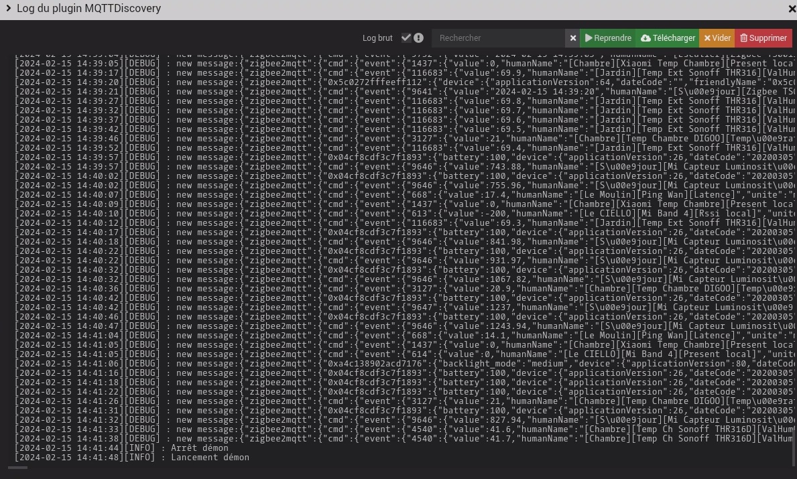Click the exclamation warning icon
The height and width of the screenshot is (479, 797).
[x=418, y=38]
